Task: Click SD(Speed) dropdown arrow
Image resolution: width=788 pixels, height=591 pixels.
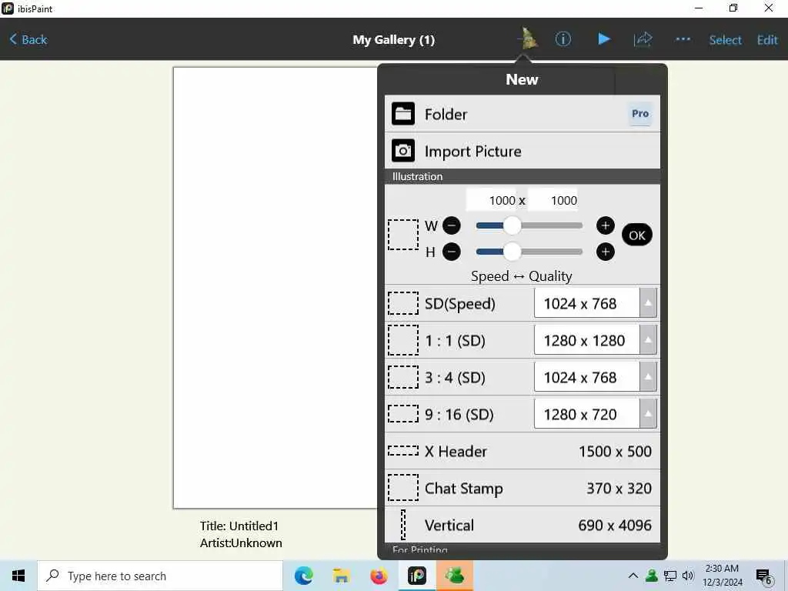Action: (648, 303)
